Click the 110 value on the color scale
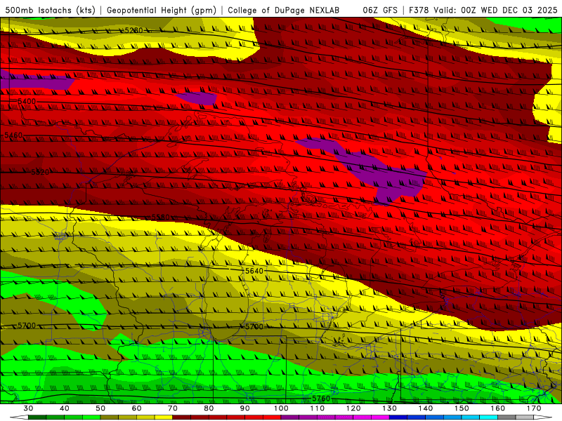Viewport: 562px width, 421px height. tap(318, 408)
